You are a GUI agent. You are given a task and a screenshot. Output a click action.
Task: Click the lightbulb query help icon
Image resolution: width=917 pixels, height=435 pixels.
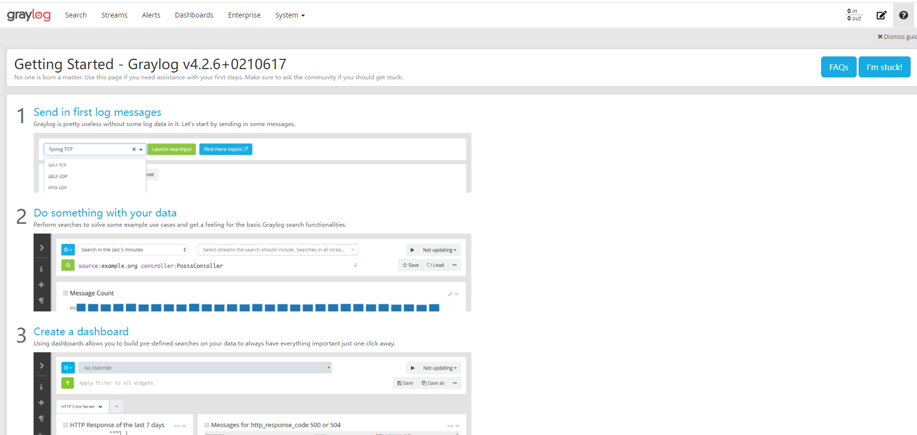pyautogui.click(x=356, y=265)
